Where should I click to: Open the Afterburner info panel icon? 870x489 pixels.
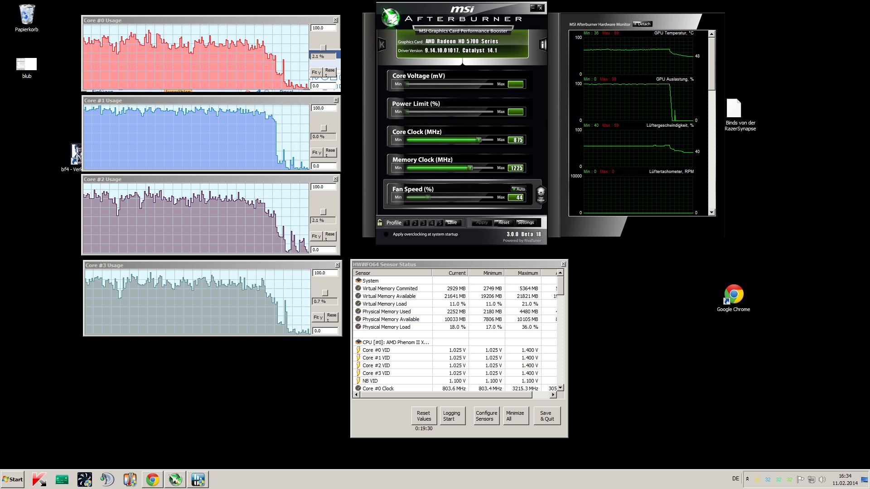542,44
